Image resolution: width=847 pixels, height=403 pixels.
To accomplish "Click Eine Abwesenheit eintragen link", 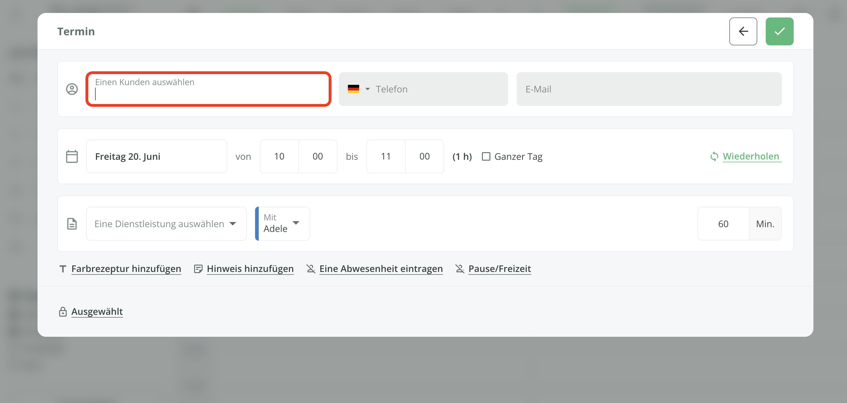I will pos(381,269).
